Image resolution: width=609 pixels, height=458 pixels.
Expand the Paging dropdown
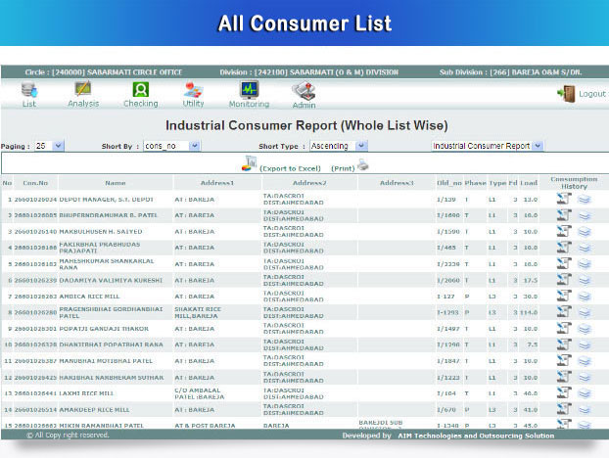coord(58,146)
